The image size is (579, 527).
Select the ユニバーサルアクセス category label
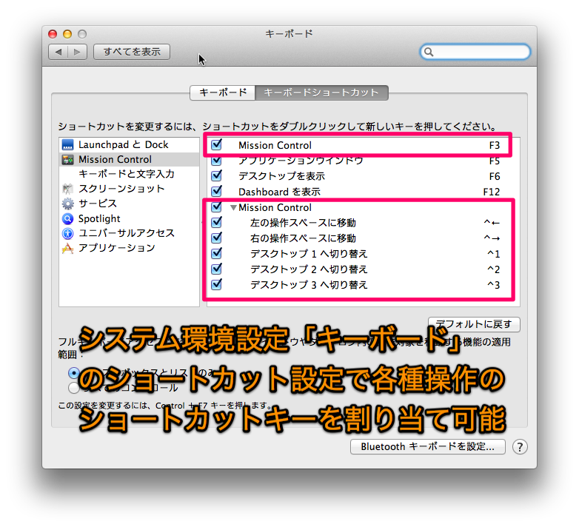point(127,233)
